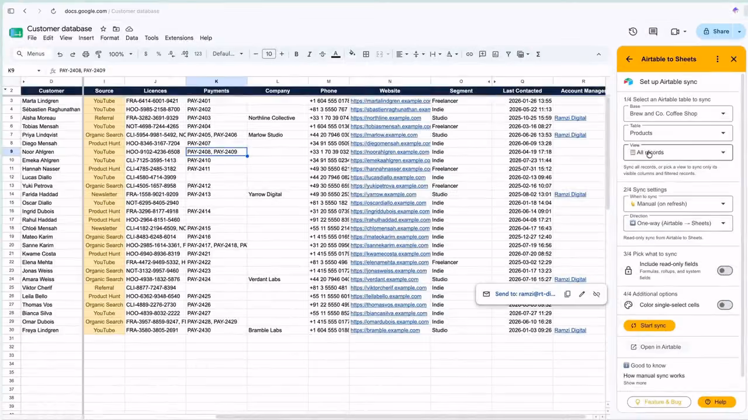Click the font size field
This screenshot has width=748, height=420.
point(269,54)
